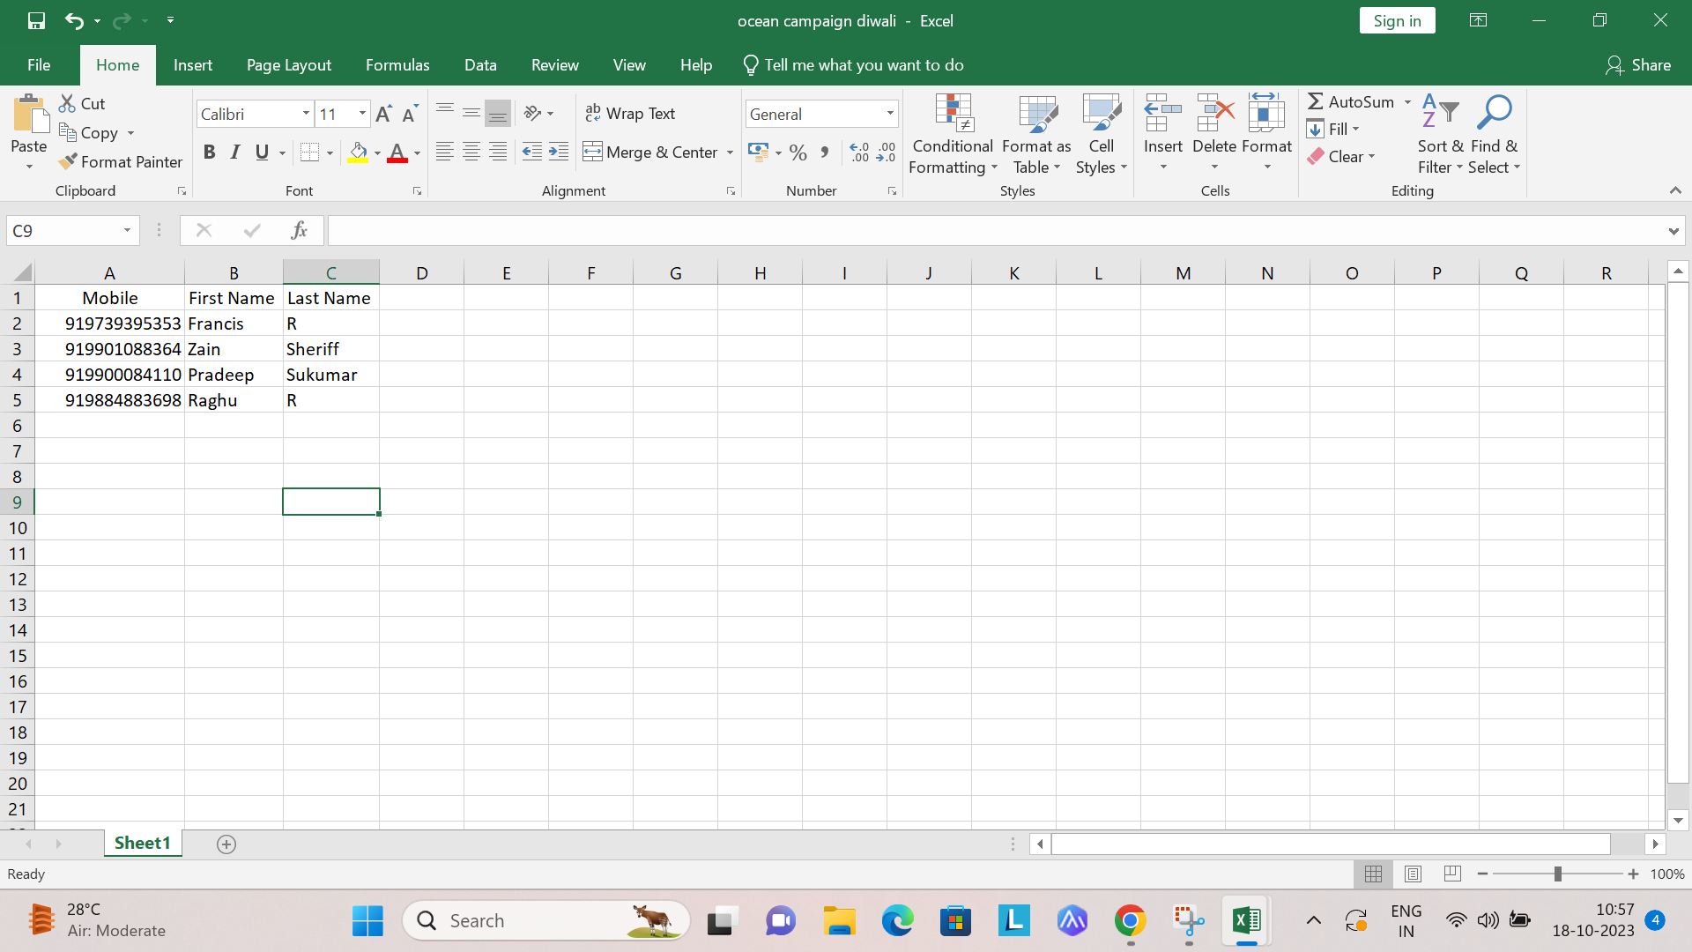
Task: Click the Increase Decimal icon
Action: (859, 152)
